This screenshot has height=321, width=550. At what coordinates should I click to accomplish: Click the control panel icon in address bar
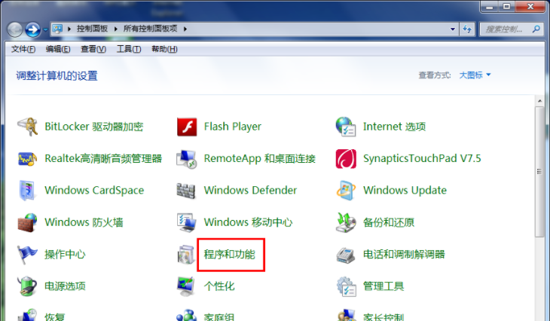[x=57, y=29]
